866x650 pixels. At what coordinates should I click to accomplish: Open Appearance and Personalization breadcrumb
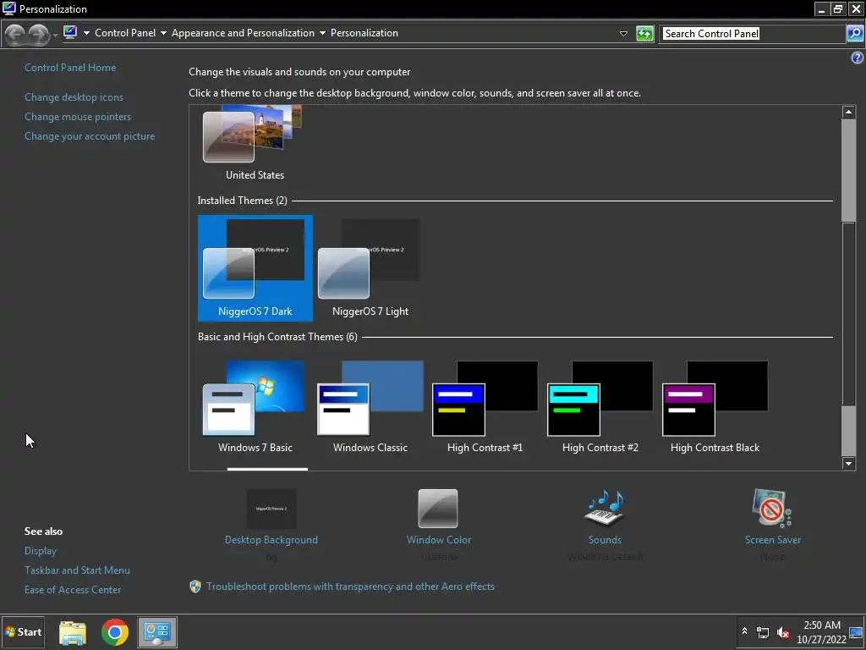(243, 33)
